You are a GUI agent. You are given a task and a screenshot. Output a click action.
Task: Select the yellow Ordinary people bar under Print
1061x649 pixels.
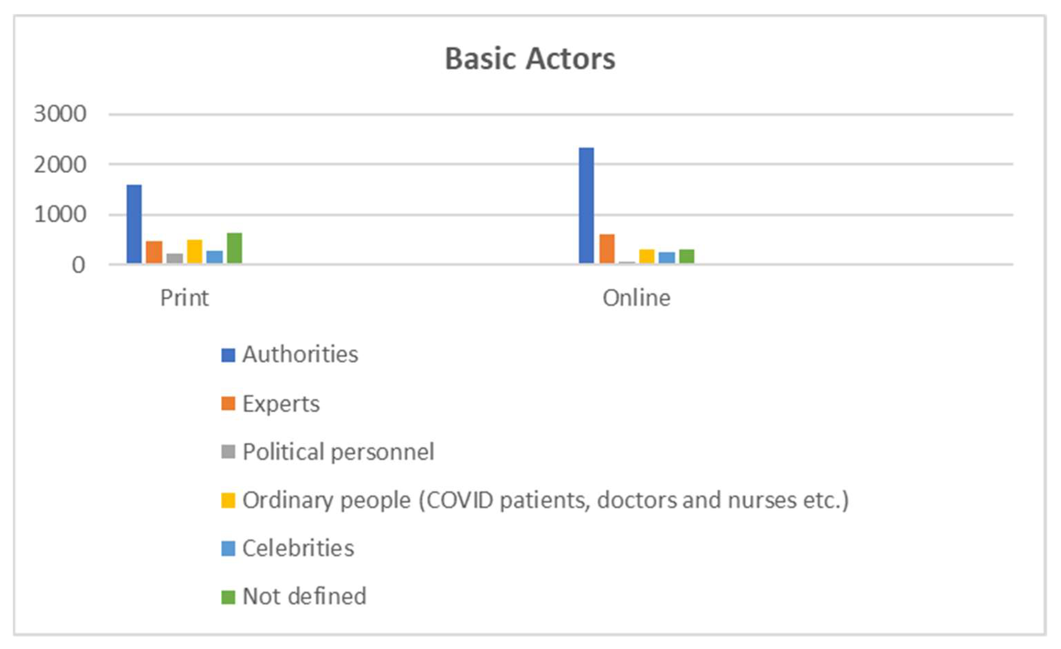pyautogui.click(x=194, y=251)
